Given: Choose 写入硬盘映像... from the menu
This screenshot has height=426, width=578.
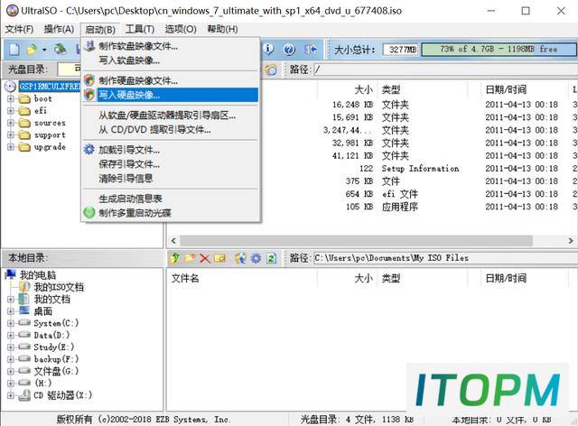Looking at the screenshot, I should pyautogui.click(x=171, y=95).
